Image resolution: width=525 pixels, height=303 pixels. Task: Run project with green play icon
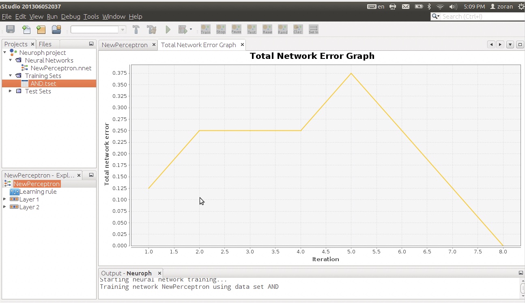[168, 29]
